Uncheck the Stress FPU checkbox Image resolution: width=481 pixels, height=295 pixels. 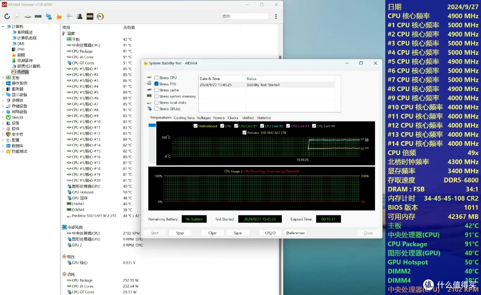click(156, 84)
